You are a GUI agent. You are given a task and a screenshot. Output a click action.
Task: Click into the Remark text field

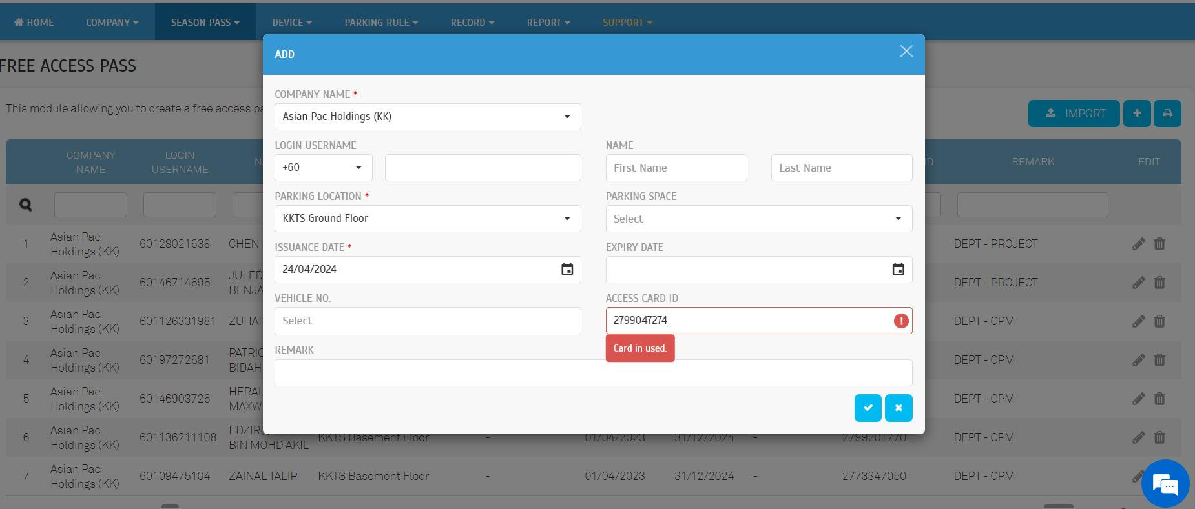coord(593,373)
